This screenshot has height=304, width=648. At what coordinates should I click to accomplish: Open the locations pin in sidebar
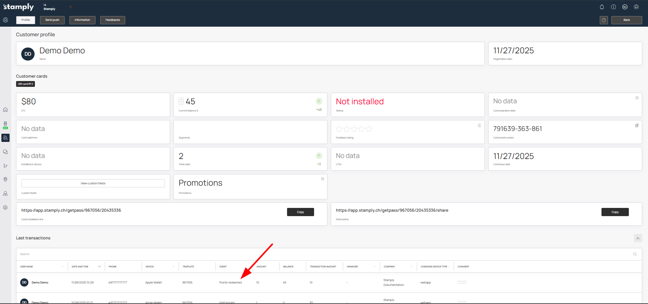click(5, 180)
